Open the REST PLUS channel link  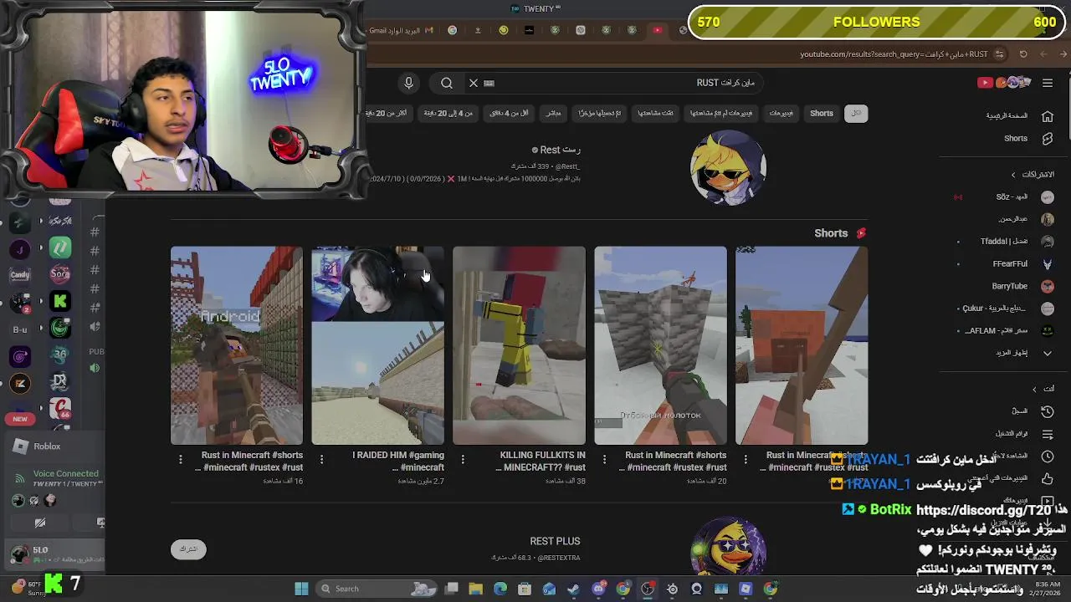pyautogui.click(x=555, y=541)
